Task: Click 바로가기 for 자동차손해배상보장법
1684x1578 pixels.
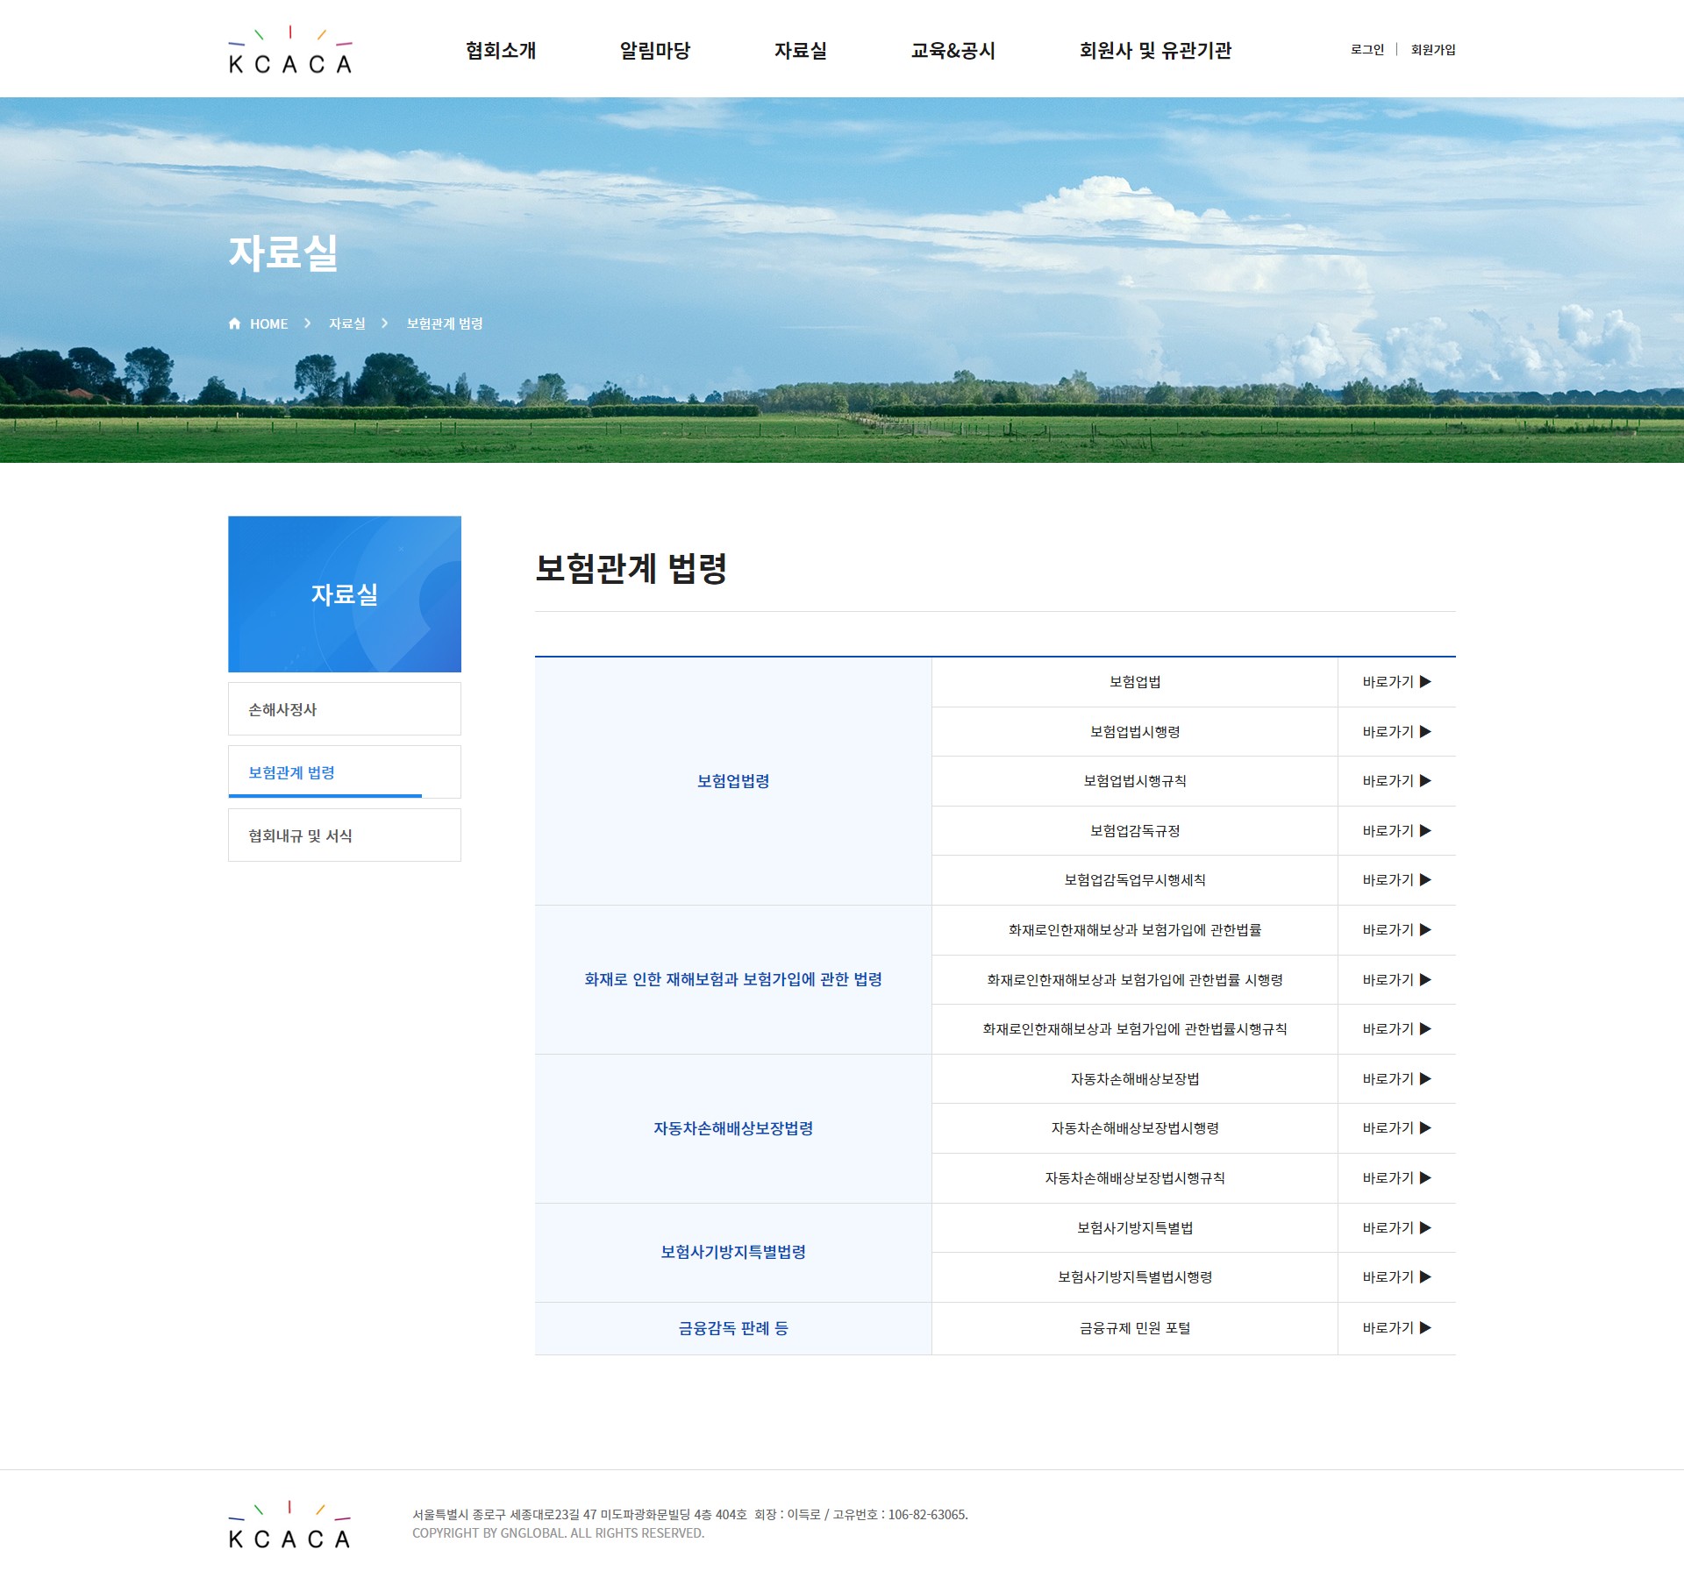Action: click(1396, 1079)
